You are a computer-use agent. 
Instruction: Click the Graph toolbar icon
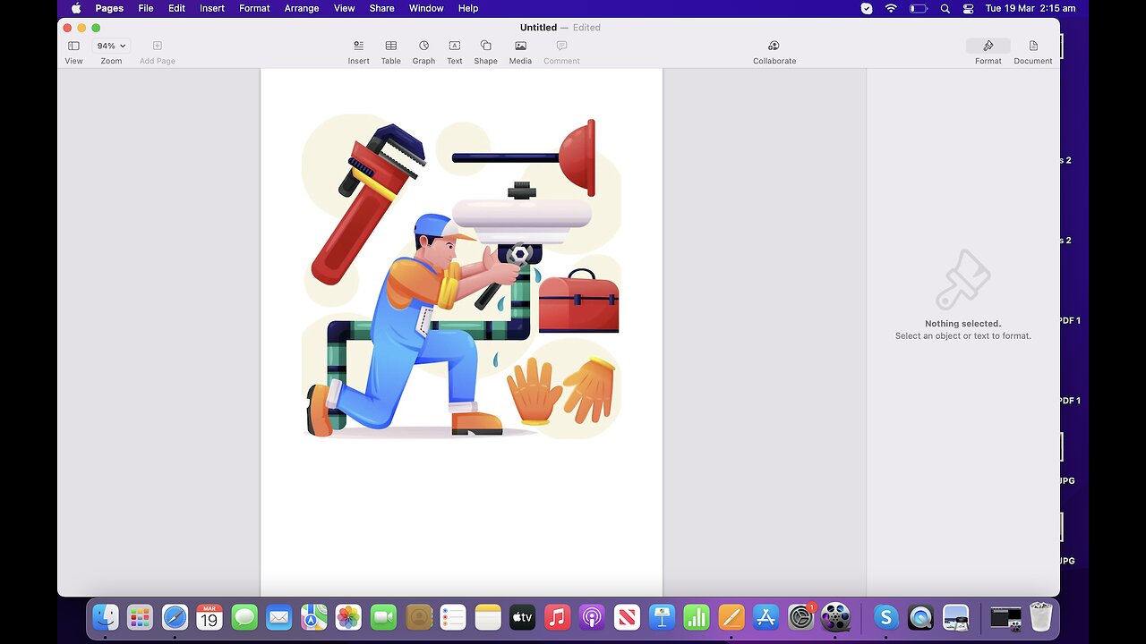coord(423,46)
